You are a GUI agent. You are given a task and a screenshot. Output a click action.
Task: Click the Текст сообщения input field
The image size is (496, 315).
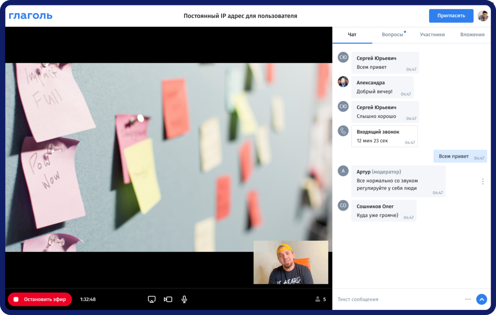(x=399, y=299)
